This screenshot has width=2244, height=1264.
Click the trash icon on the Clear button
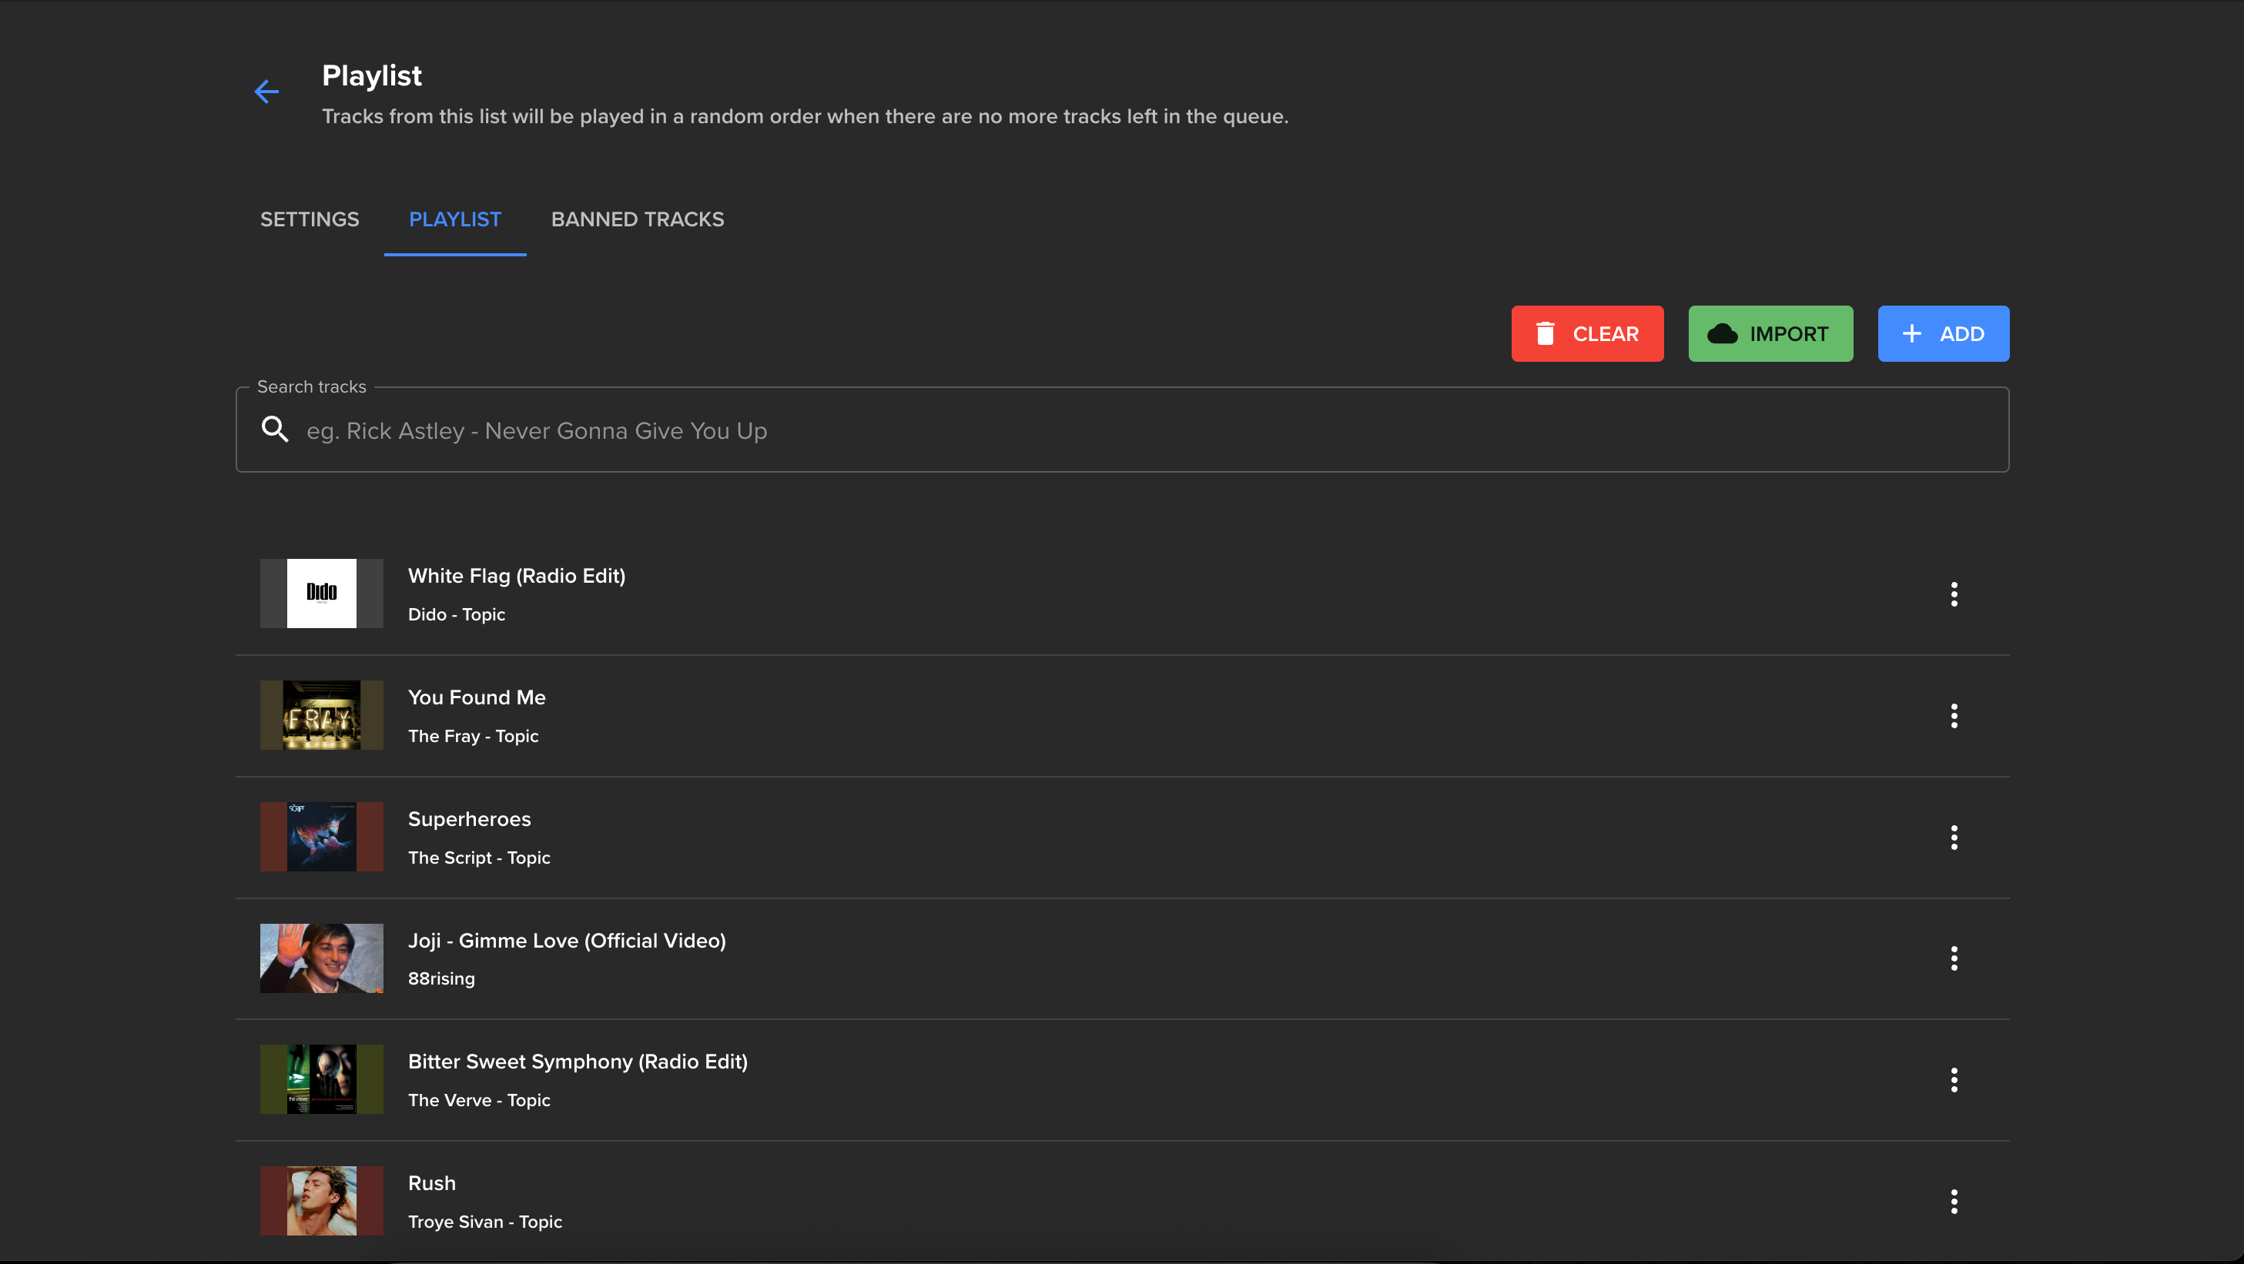pyautogui.click(x=1546, y=333)
